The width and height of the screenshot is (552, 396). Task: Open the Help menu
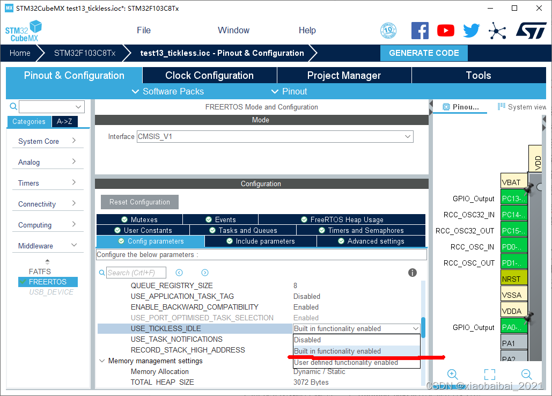coord(307,30)
